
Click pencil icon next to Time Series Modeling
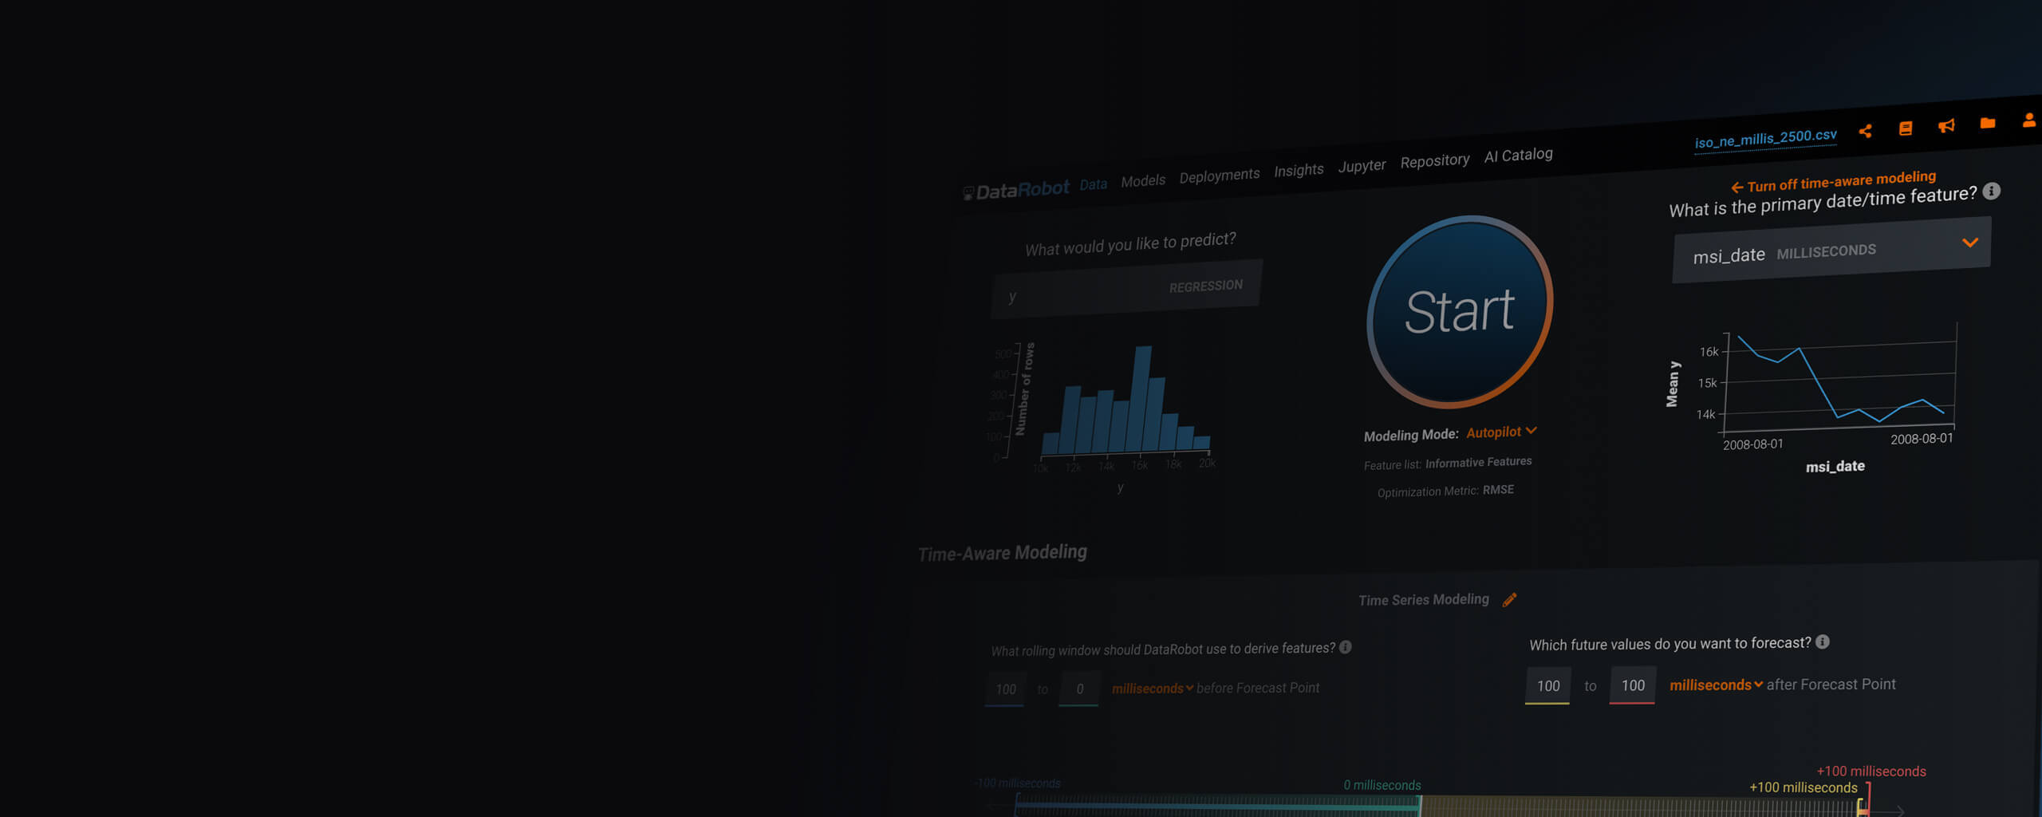pyautogui.click(x=1509, y=600)
